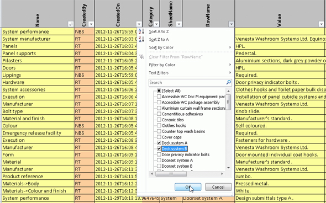Image resolution: width=326 pixels, height=203 pixels.
Task: Select the 'Bolt type' cell
Action: click(38, 111)
